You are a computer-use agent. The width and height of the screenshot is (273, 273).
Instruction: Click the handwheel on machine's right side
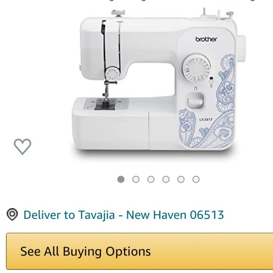[241, 48]
